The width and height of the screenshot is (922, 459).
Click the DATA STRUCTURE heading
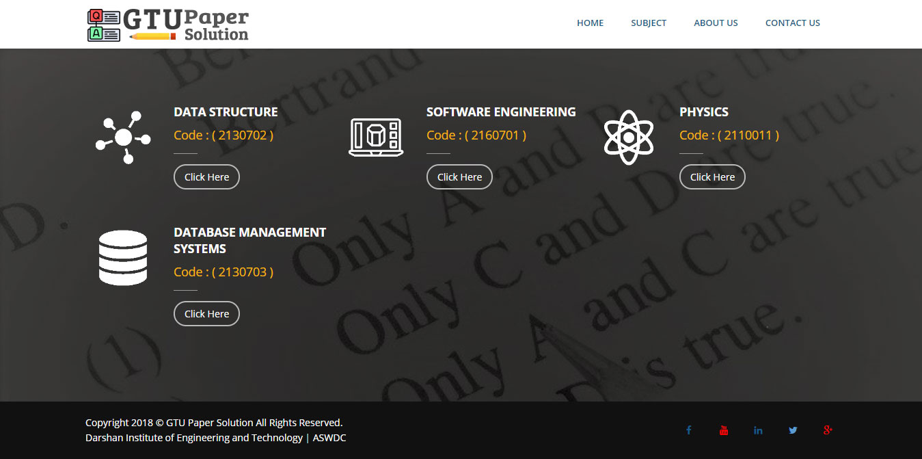click(x=226, y=112)
